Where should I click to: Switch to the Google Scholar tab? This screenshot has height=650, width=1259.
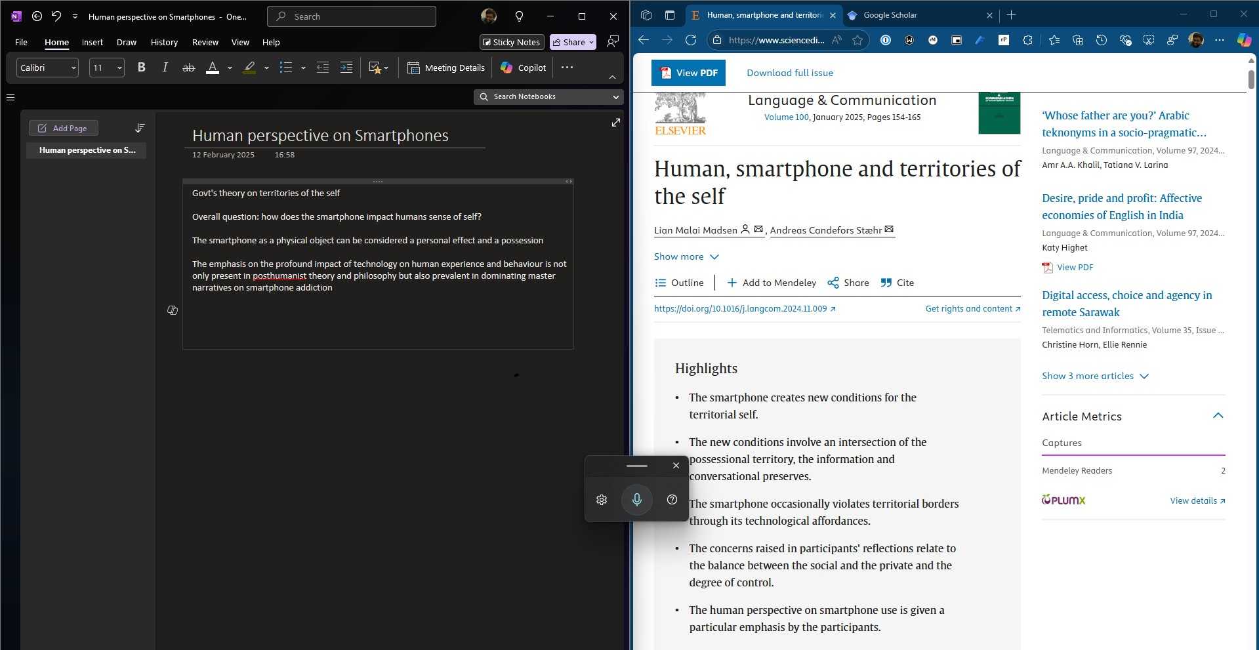pos(890,15)
